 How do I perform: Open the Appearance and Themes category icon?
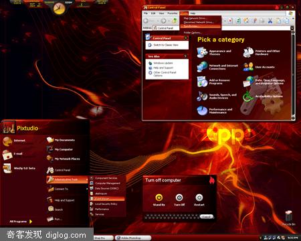coord(203,52)
